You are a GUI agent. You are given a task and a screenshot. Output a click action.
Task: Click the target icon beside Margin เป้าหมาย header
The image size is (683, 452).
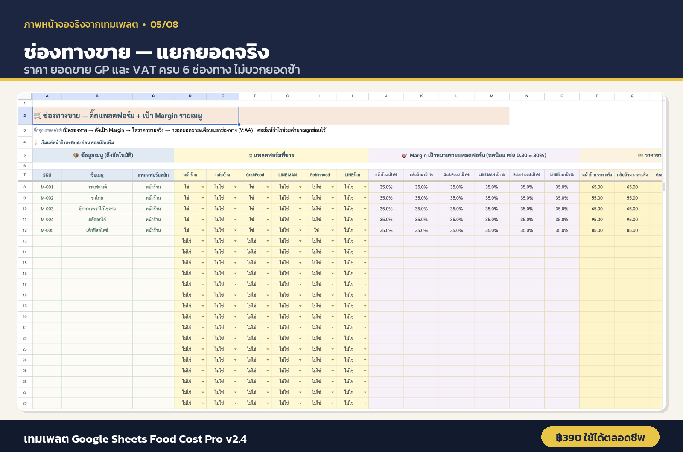coord(404,156)
